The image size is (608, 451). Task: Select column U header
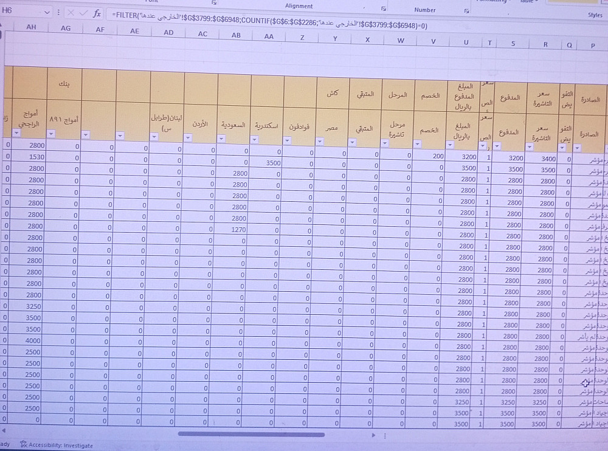(x=466, y=43)
